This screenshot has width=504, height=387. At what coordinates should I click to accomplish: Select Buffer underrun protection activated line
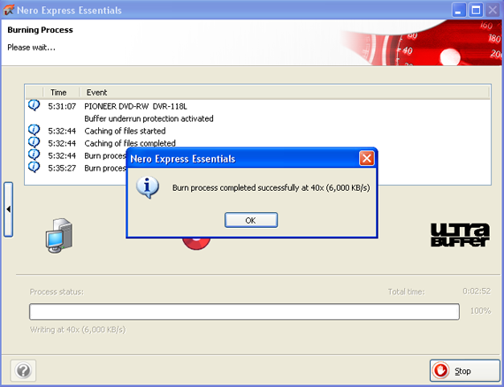coord(149,118)
